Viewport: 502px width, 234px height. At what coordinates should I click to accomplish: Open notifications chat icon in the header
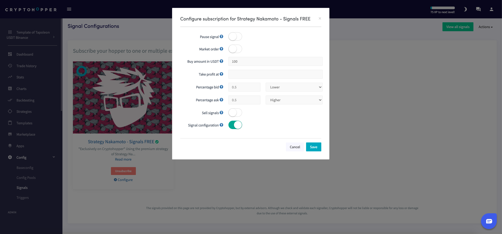coord(478,9)
